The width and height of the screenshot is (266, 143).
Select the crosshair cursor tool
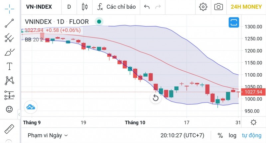(9, 7)
